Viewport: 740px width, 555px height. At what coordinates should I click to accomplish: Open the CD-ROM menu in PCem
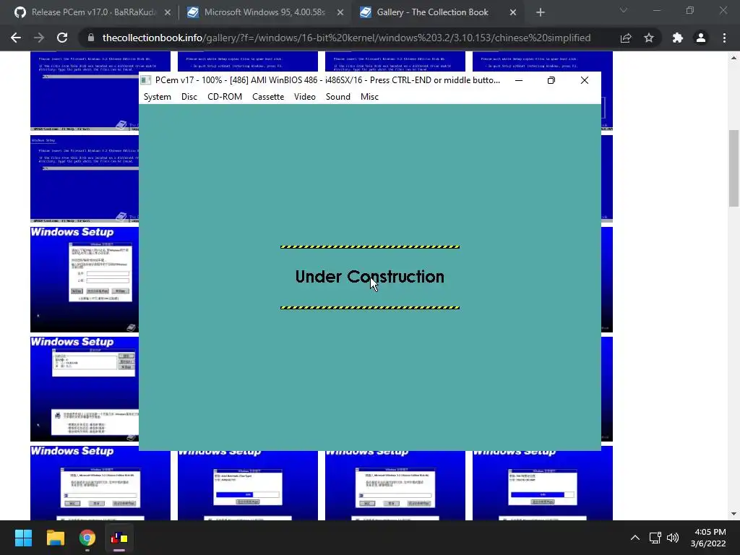tap(225, 97)
